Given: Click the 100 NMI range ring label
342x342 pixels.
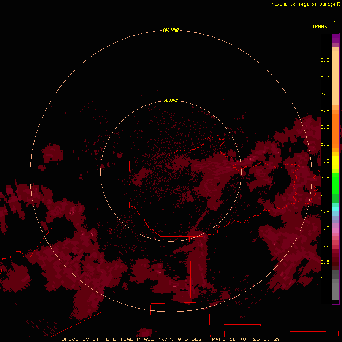Looking at the screenshot, I should click(x=171, y=30).
